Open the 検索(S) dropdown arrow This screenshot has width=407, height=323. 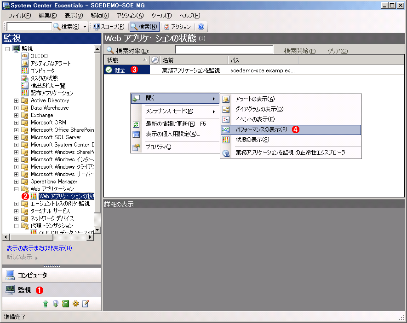pyautogui.click(x=85, y=27)
